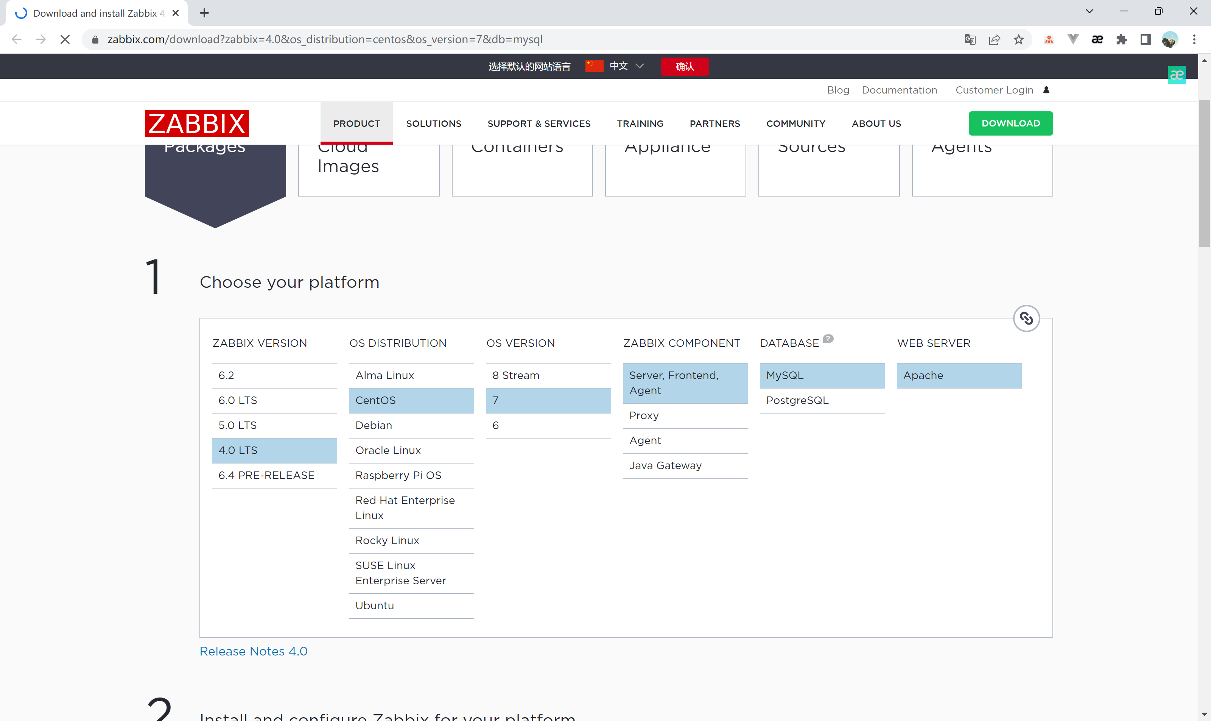Choose Rocky Linux distribution
Viewport: 1211px width, 721px height.
coord(411,541)
